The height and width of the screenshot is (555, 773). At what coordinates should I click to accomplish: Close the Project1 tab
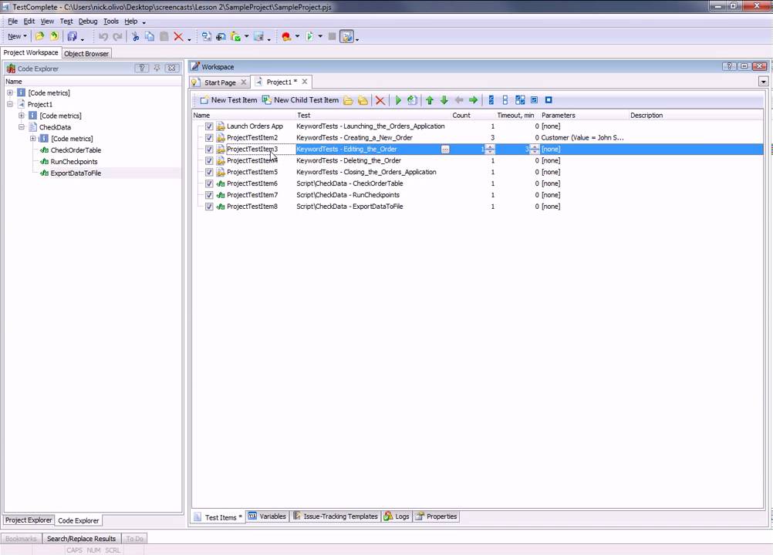point(305,82)
